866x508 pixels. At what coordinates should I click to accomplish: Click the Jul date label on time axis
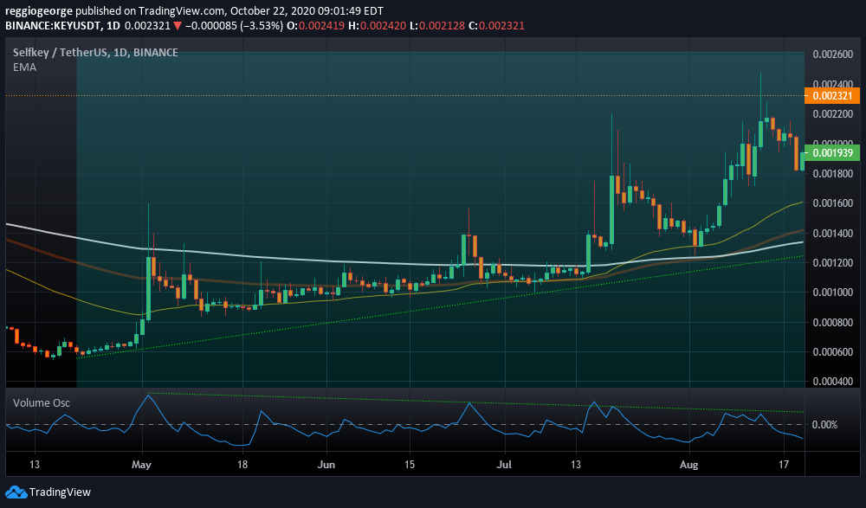tap(504, 465)
